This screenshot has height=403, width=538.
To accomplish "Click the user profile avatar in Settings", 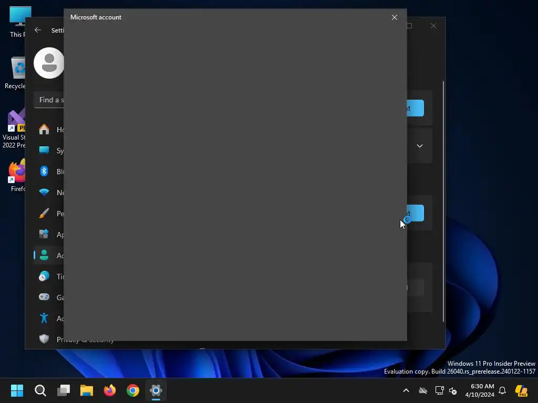I will 49,63.
